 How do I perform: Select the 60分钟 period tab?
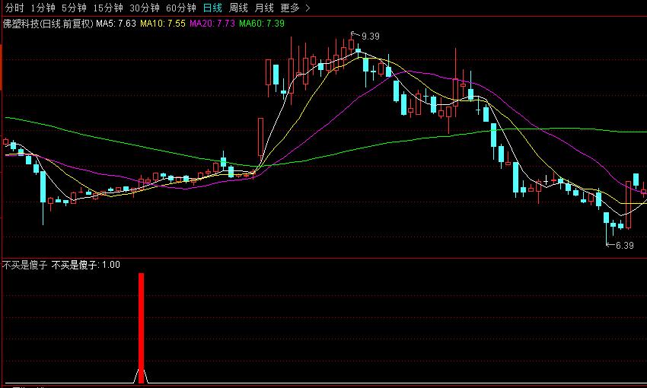coord(180,8)
